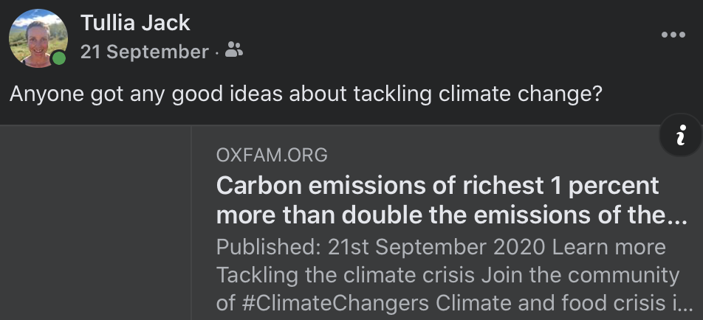The width and height of the screenshot is (703, 320).
Task: Open the headline starting Carbon emissions of richest
Action: coord(451,200)
